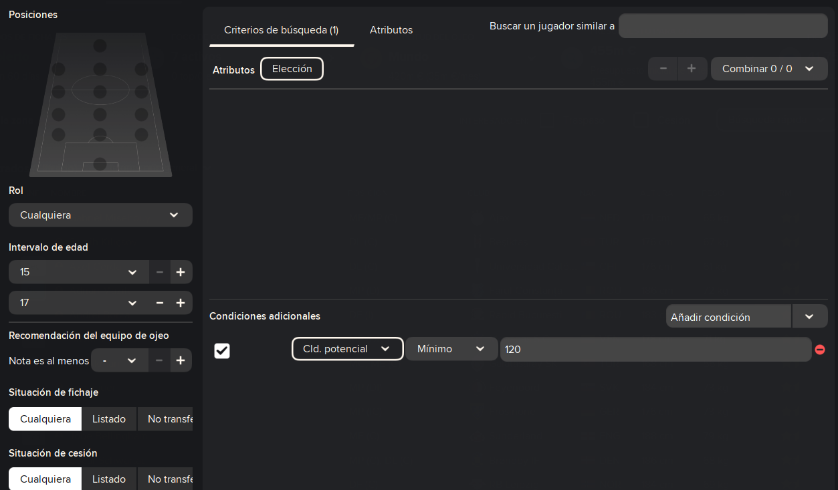This screenshot has width=838, height=490.
Task: Select the goalkeeper position dot on pitch
Action: [100, 163]
